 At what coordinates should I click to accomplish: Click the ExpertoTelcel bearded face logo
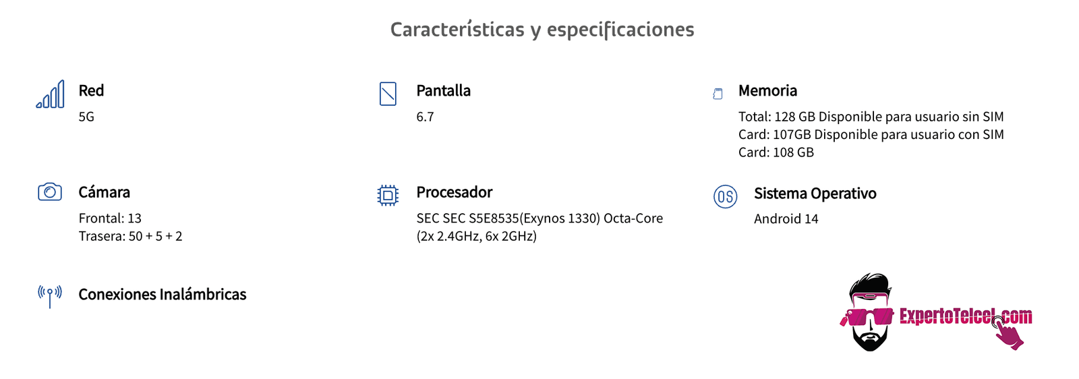coord(869,312)
